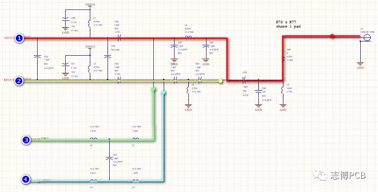Click the yellow endpoint dot of trace 2

tap(221, 81)
